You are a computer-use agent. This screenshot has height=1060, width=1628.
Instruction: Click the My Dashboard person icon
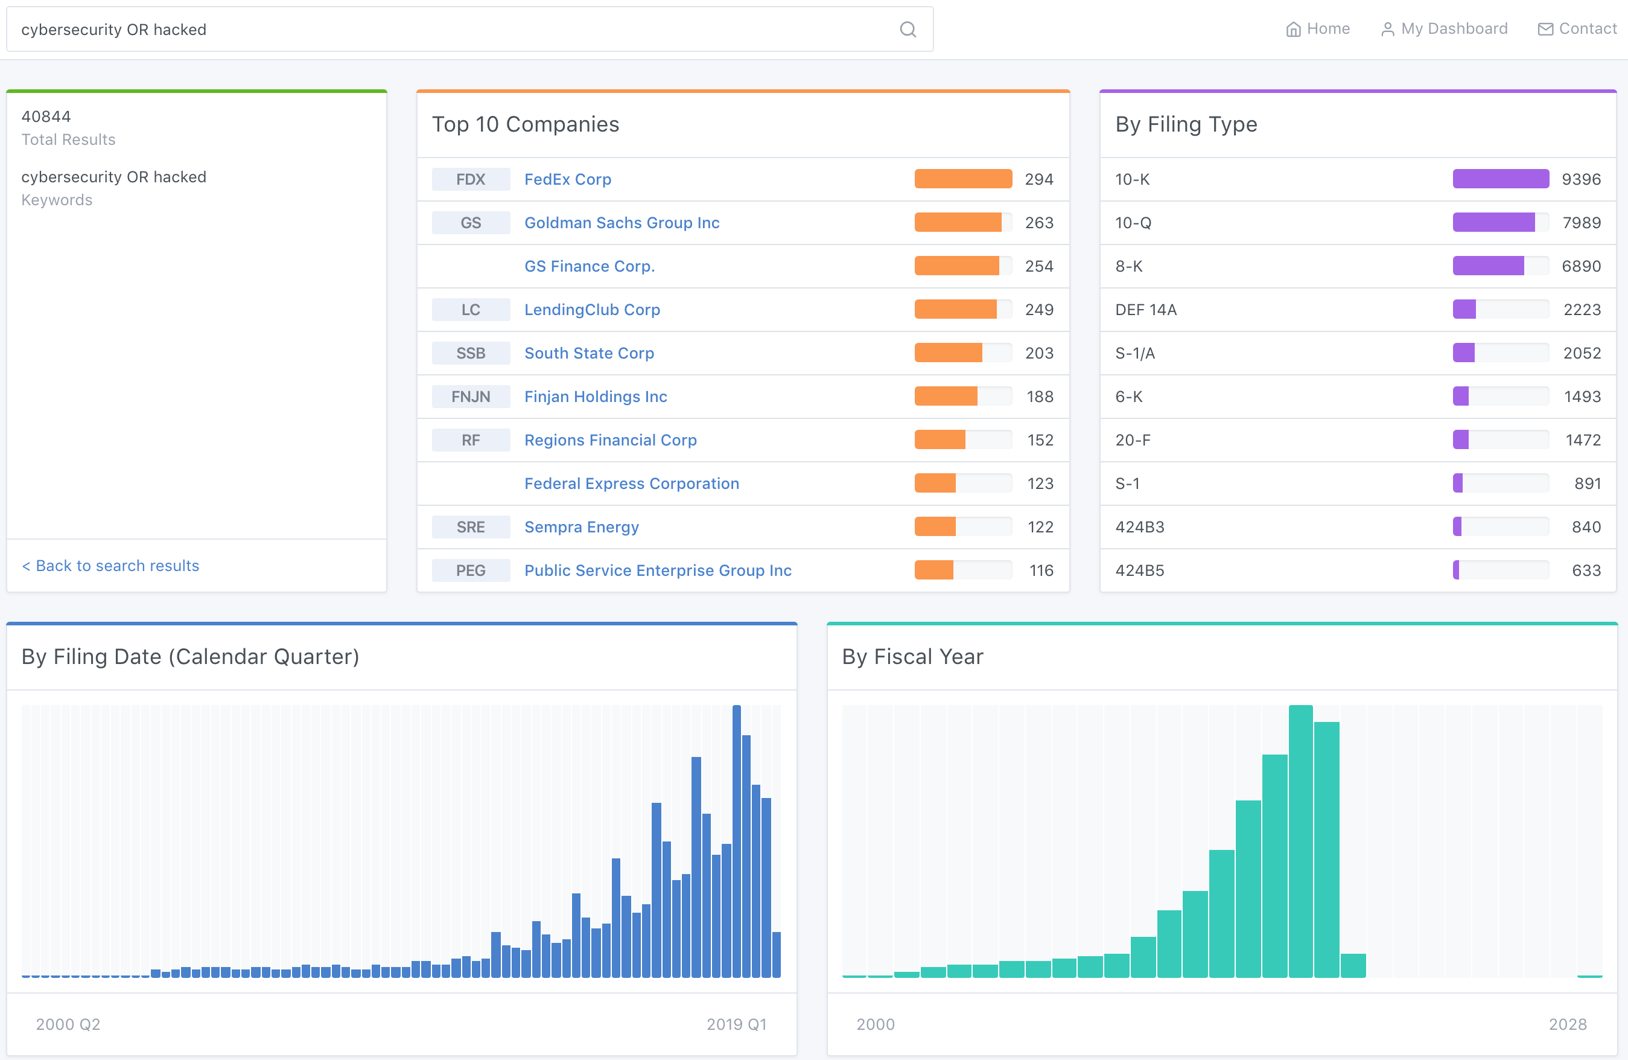click(x=1387, y=30)
